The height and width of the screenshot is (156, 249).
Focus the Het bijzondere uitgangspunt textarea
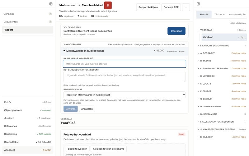click(x=124, y=77)
